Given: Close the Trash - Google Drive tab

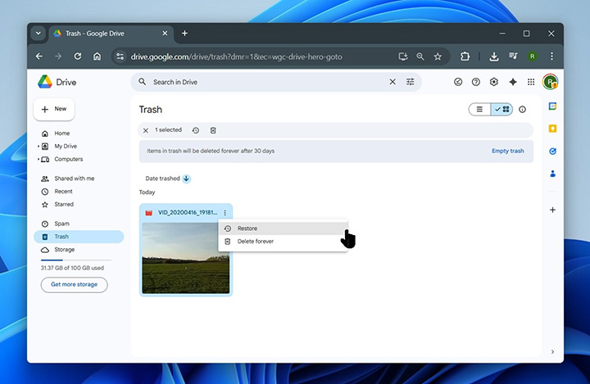Looking at the screenshot, I should click(x=165, y=34).
